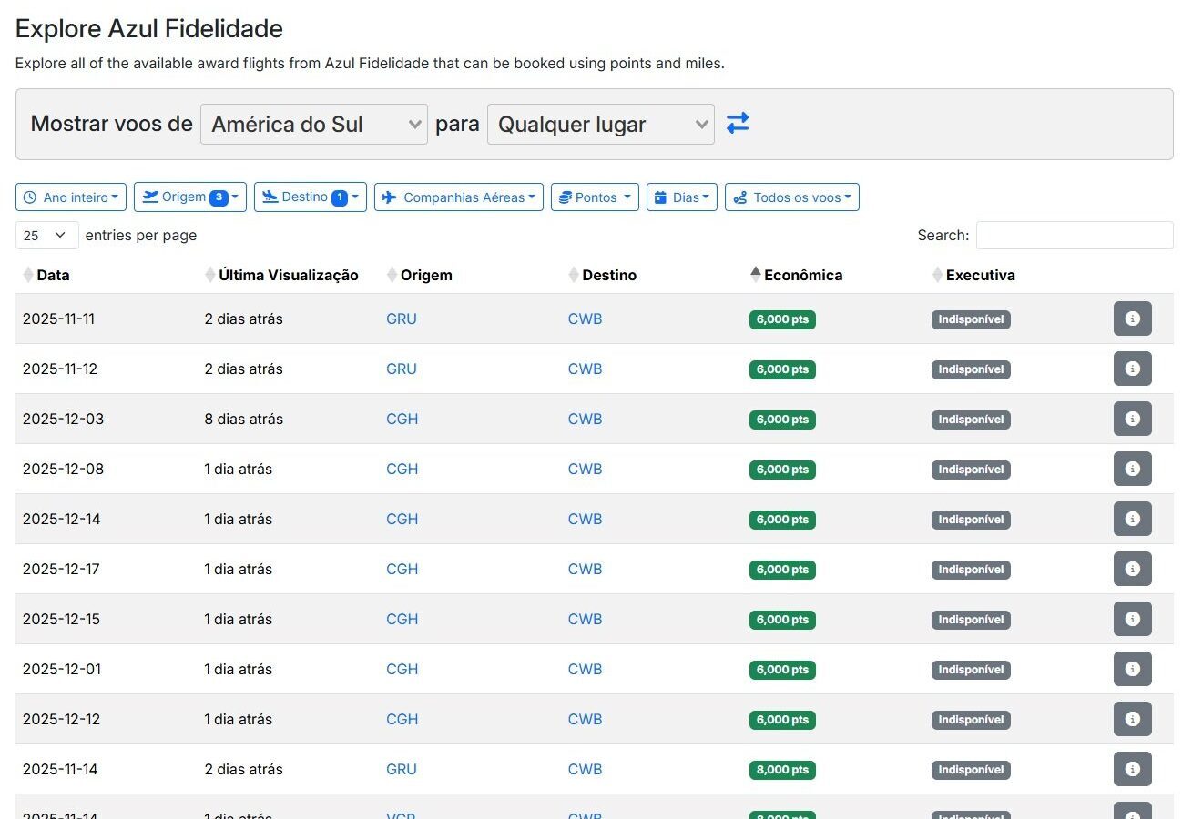Change the entries per page selector

(46, 235)
